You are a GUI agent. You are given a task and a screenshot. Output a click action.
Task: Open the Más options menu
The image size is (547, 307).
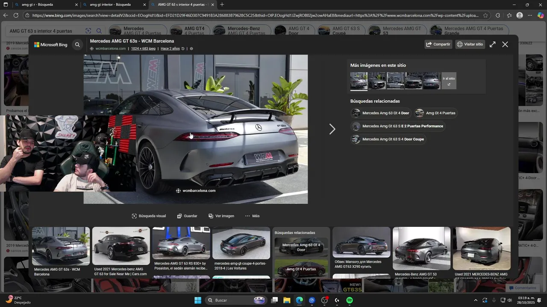tap(252, 216)
